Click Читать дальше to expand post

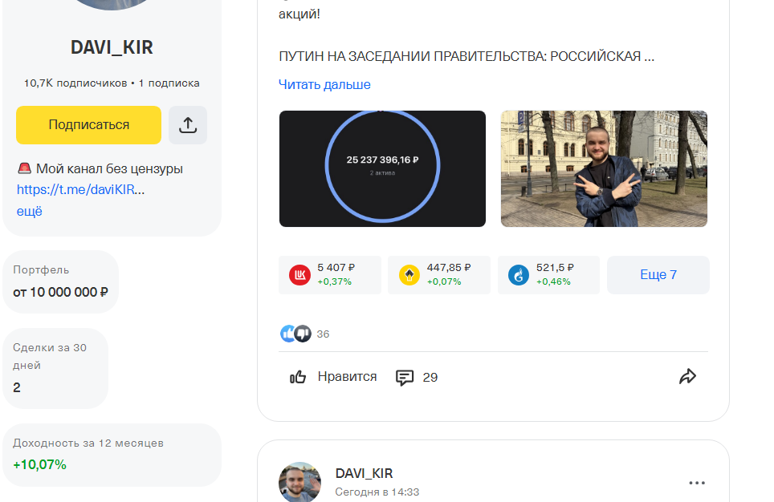click(x=324, y=85)
